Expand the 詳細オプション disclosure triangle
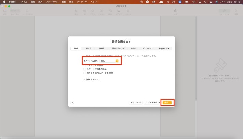The image size is (243, 139). (84, 79)
